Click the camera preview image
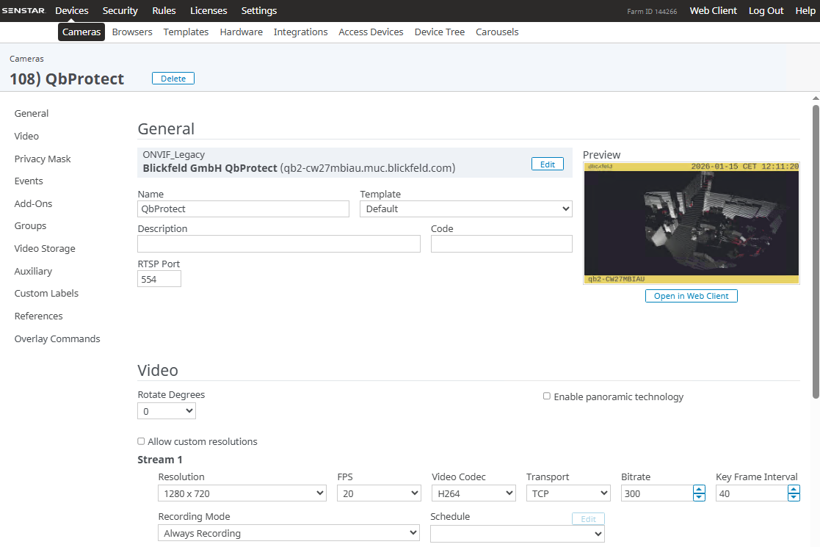The height and width of the screenshot is (547, 820). [x=691, y=223]
